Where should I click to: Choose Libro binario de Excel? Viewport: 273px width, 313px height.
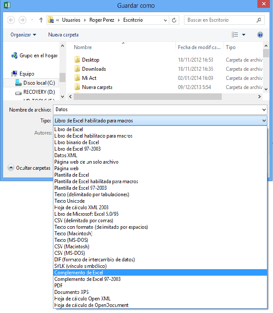click(160, 142)
